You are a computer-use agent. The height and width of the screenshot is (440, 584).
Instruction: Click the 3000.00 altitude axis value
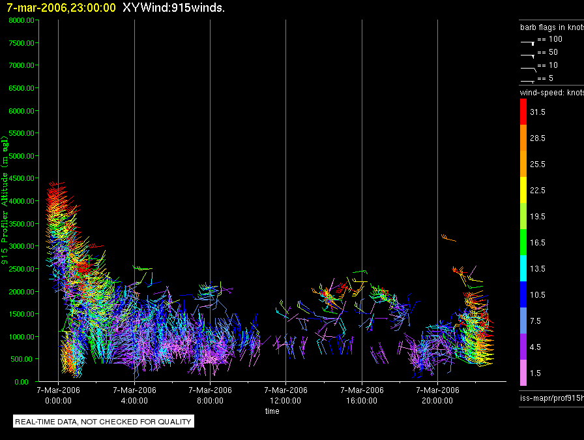point(22,246)
